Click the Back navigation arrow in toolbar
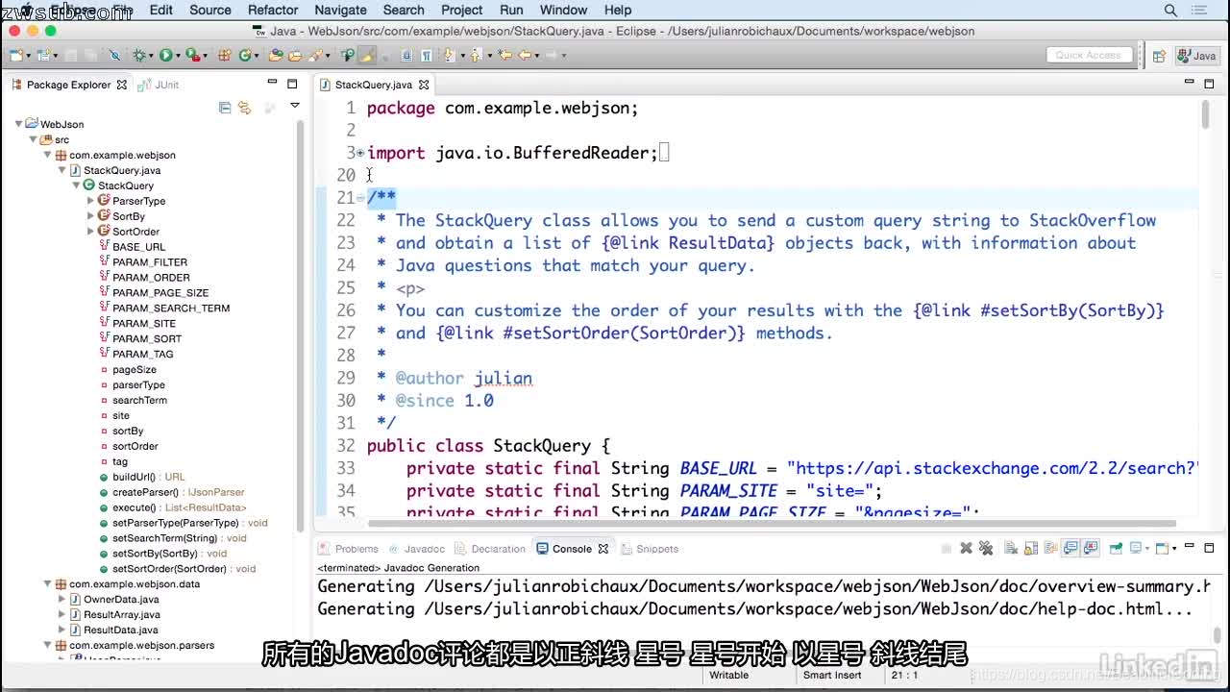 tap(525, 55)
